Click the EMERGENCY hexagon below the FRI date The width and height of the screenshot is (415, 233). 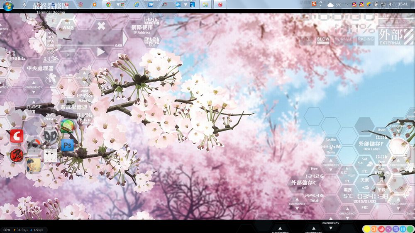pyautogui.click(x=347, y=213)
